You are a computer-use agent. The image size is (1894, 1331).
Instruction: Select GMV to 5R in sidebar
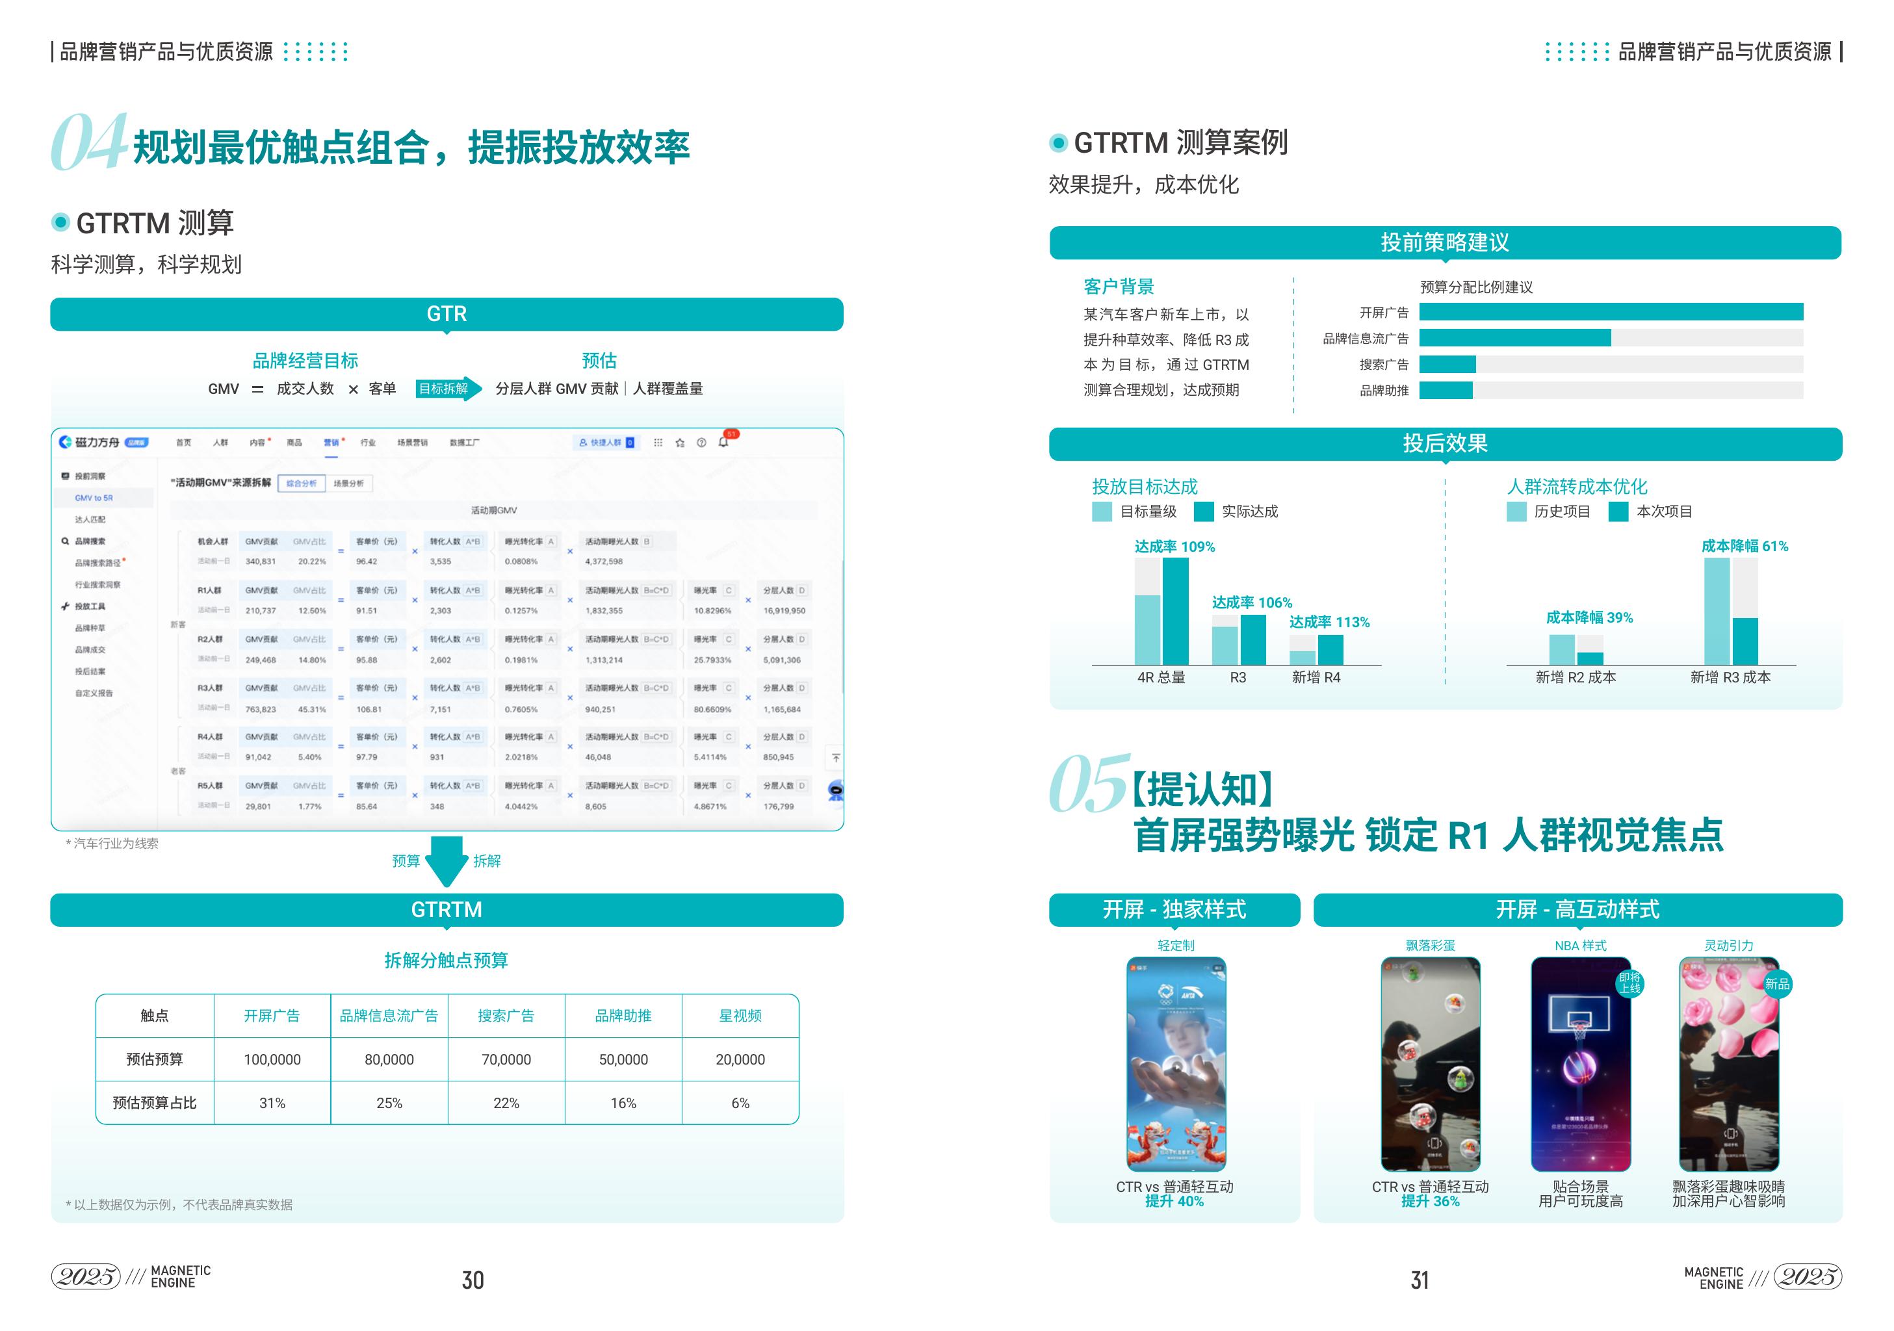[94, 498]
